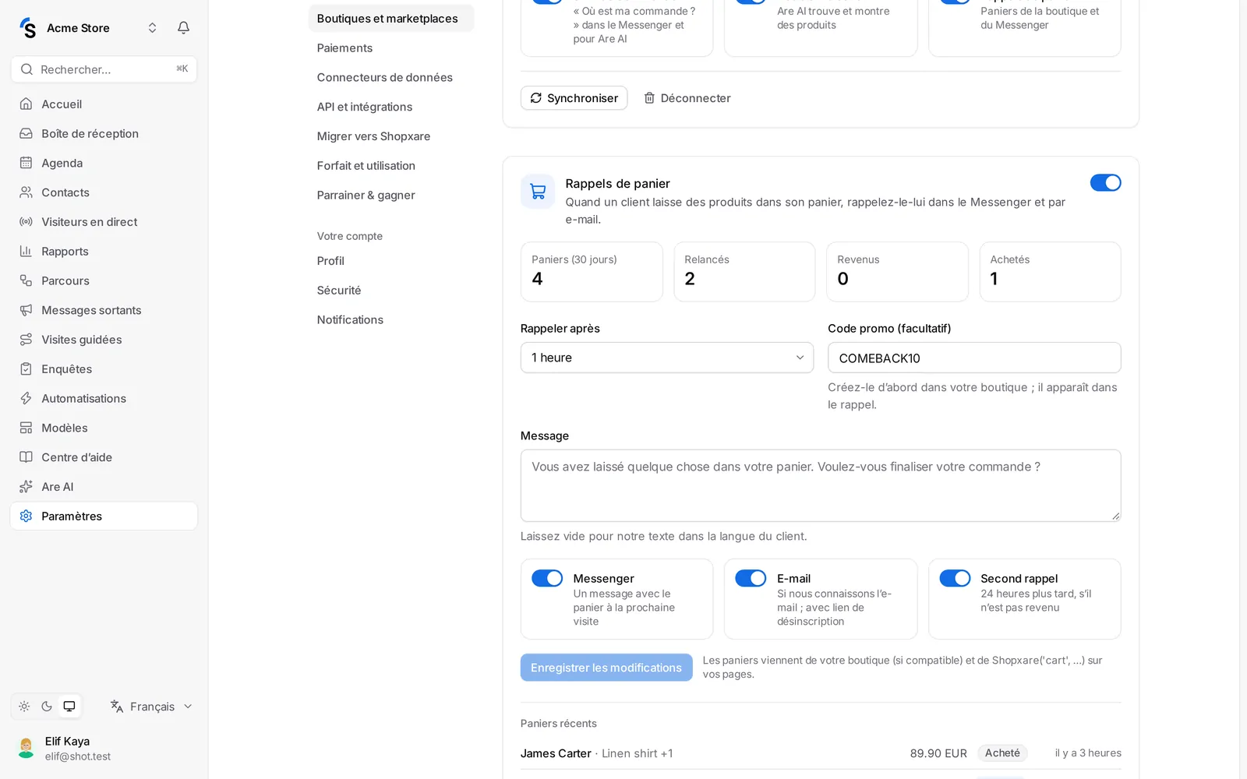This screenshot has height=779, width=1247.
Task: Select system theme monitor icon
Action: [69, 707]
